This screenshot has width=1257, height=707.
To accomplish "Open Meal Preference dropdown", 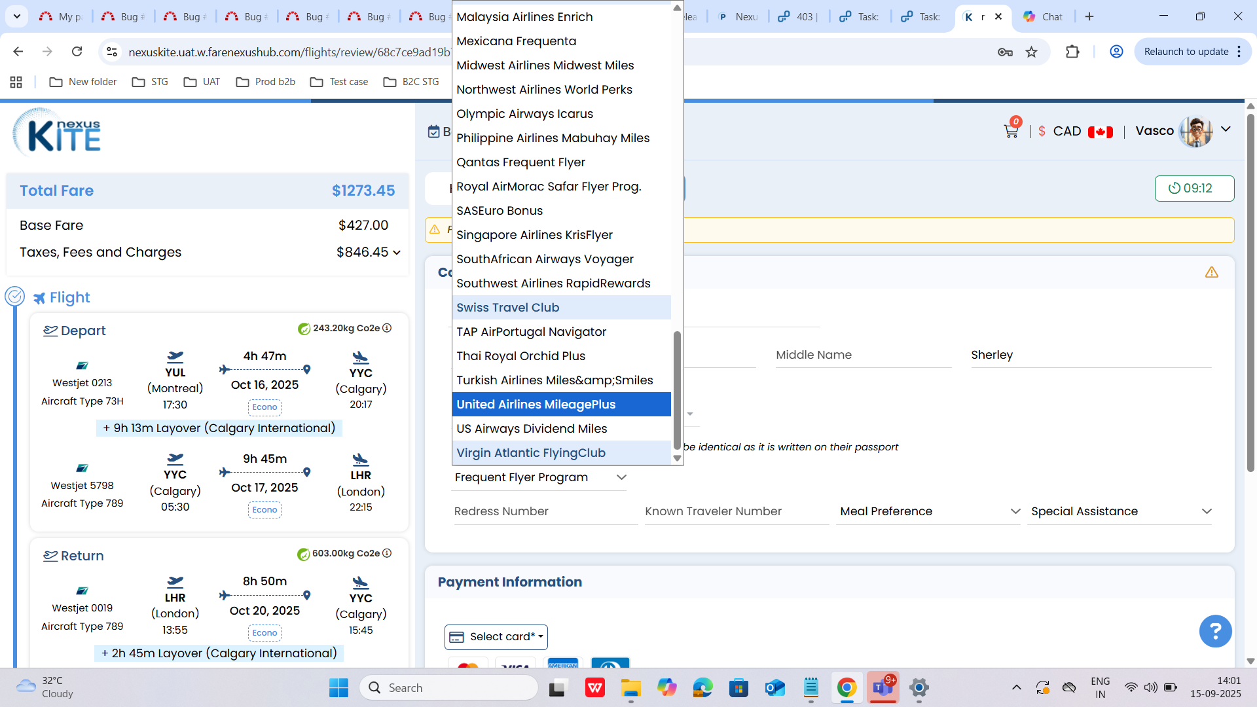I will [929, 511].
